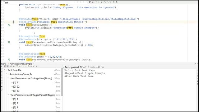
Task: Go to next search occurrence arrow
Action: 99,2
